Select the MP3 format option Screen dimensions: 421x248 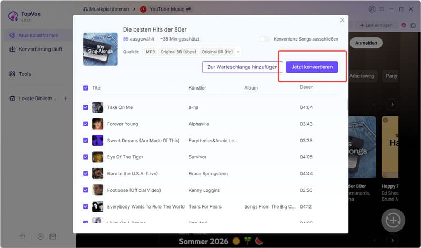click(x=151, y=52)
